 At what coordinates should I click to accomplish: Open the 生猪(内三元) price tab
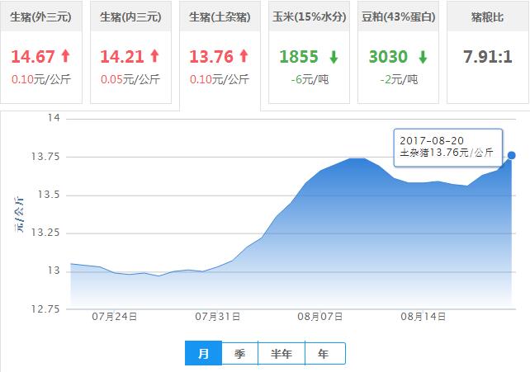pyautogui.click(x=130, y=52)
